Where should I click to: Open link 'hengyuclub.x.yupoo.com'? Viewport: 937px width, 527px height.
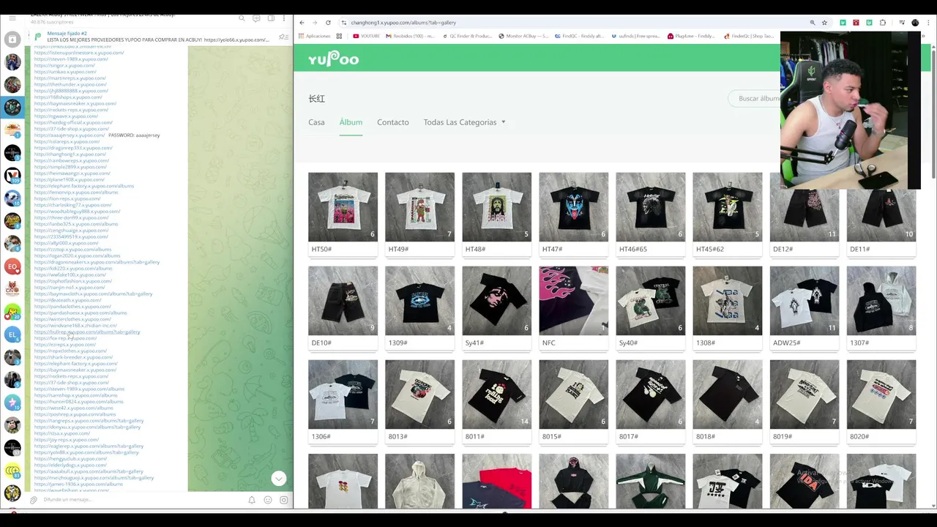70,459
